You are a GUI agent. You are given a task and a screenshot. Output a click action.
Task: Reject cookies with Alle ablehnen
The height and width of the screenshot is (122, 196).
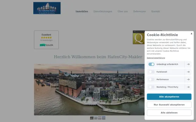[169, 113]
